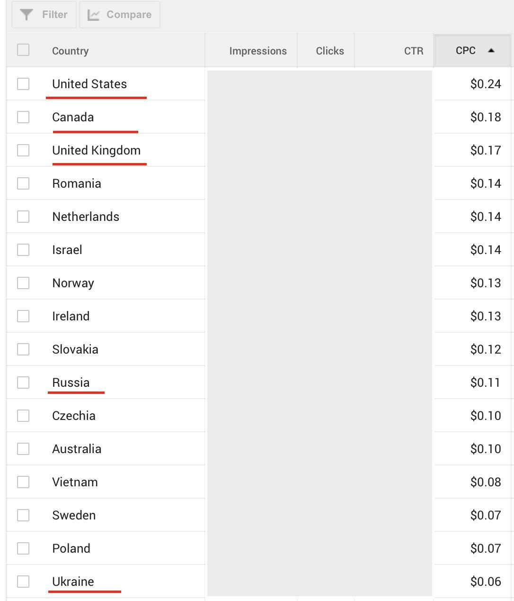Tick the Russia row checkbox
The height and width of the screenshot is (601, 514).
[23, 382]
